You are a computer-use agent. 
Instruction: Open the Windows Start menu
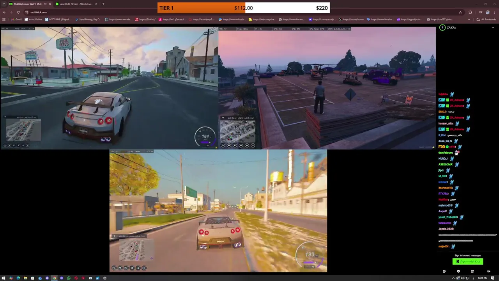click(x=4, y=278)
